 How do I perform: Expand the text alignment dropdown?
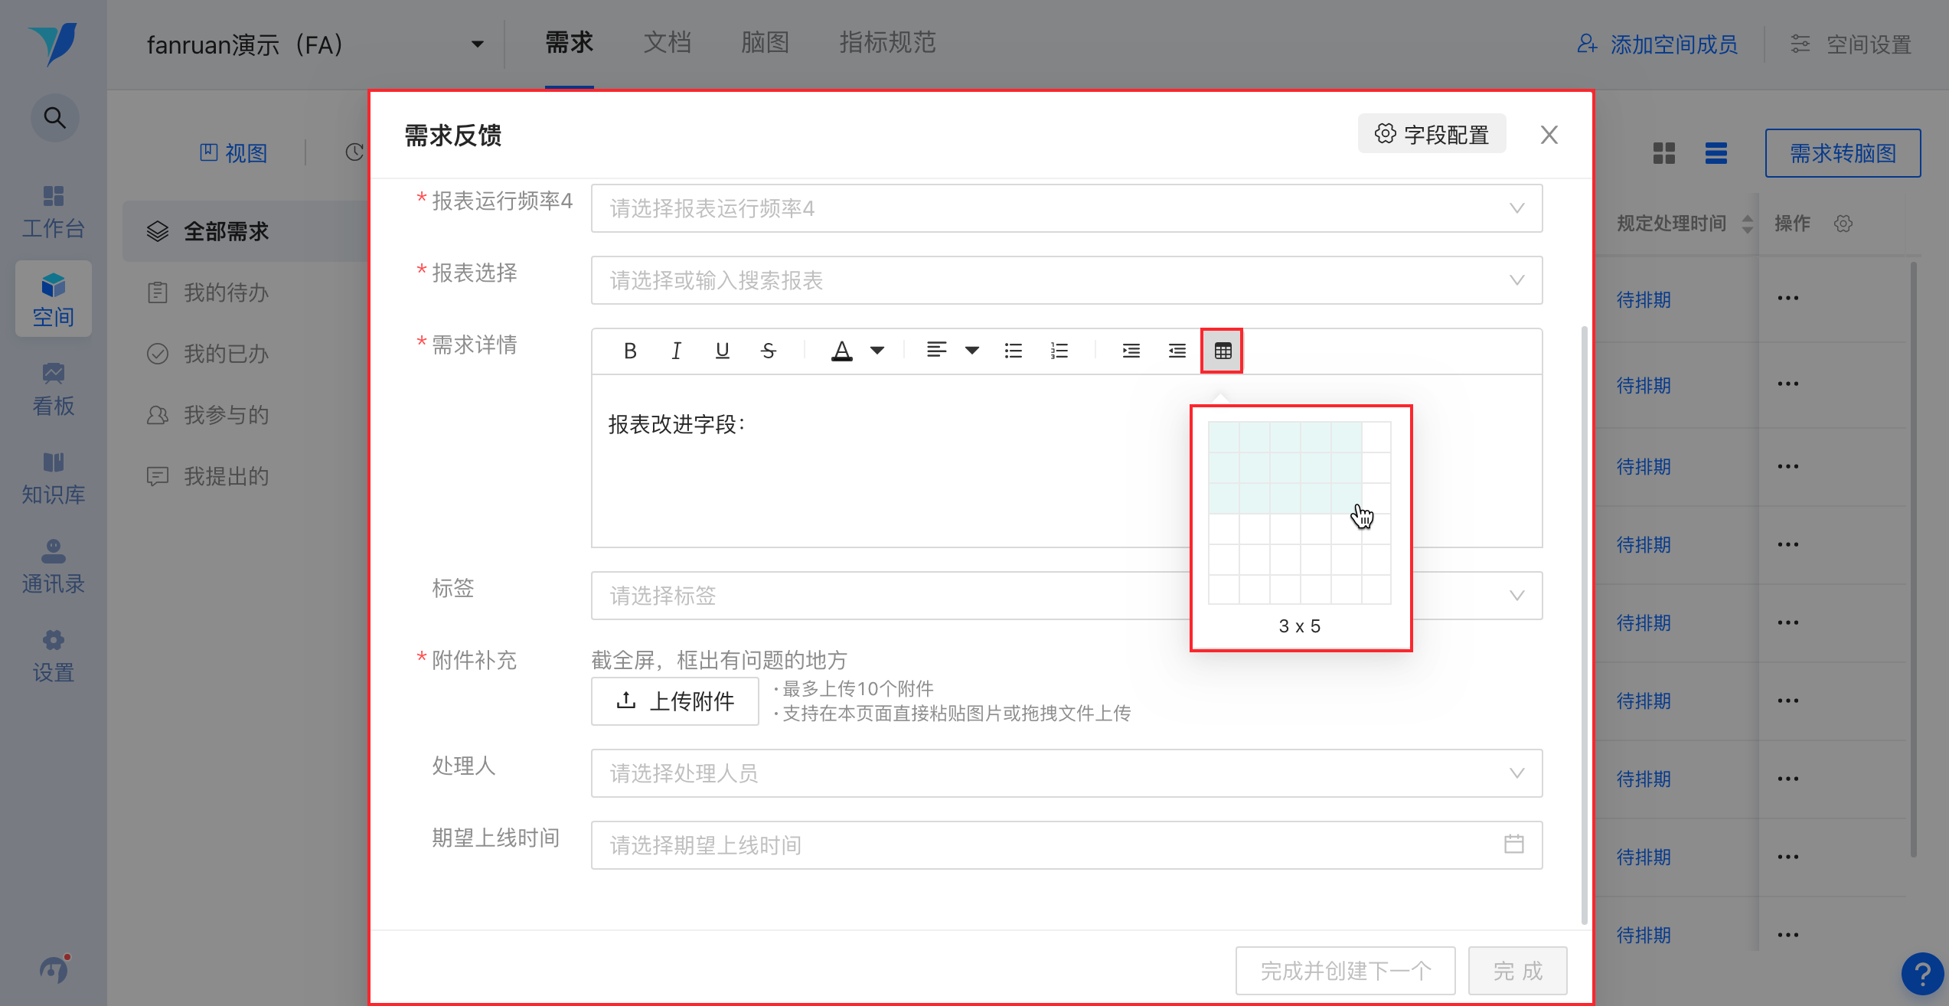(971, 351)
